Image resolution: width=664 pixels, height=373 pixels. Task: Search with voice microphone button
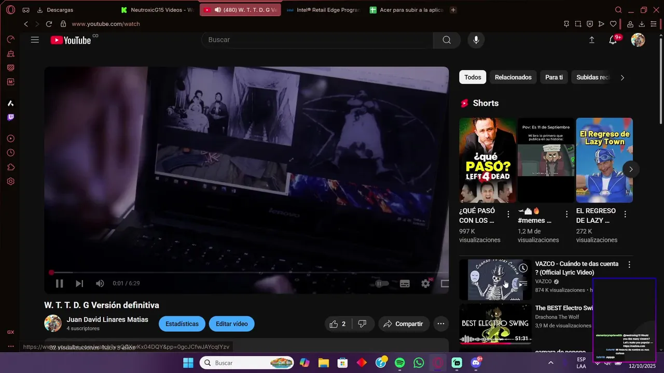[476, 40]
